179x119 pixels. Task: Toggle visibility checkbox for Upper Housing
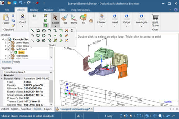point(9,46)
